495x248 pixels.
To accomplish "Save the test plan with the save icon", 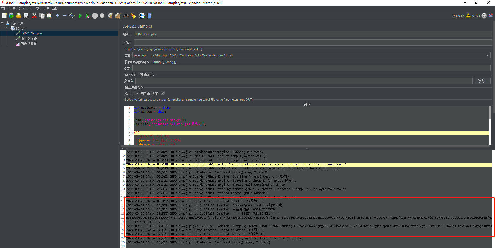I will 26,16.
